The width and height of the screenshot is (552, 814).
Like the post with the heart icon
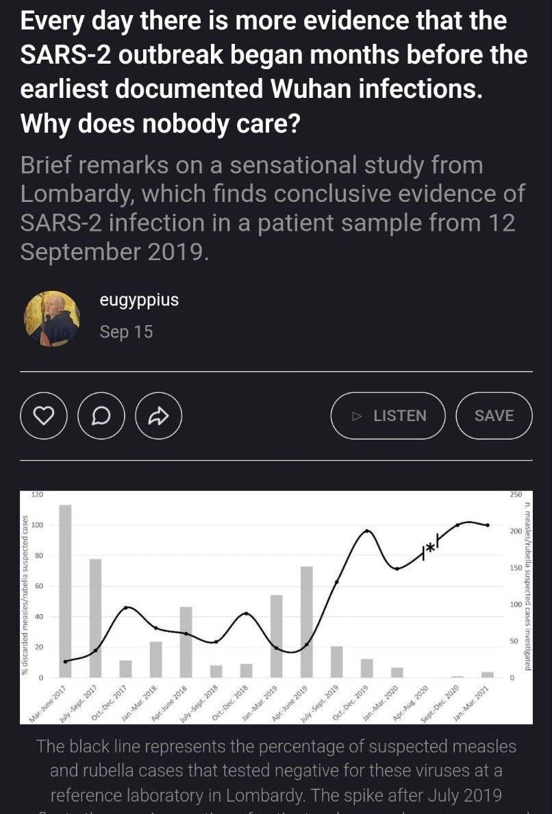(x=44, y=416)
